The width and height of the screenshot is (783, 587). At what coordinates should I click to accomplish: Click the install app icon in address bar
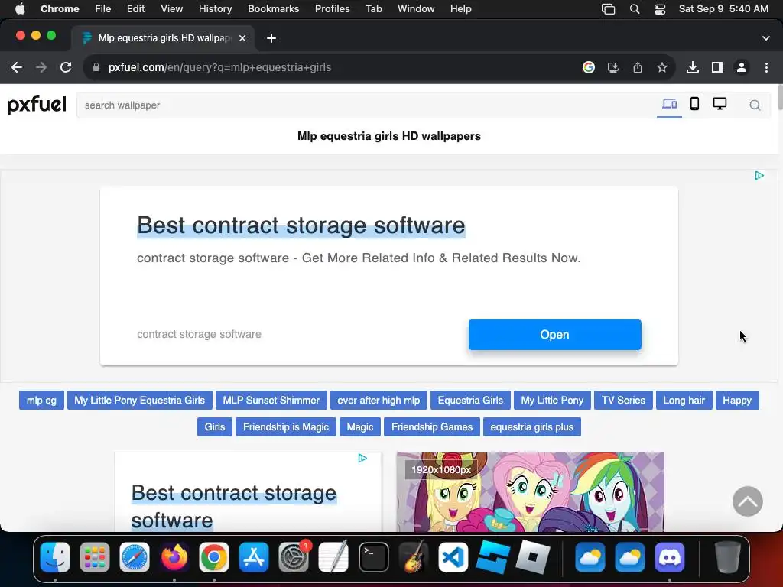(x=613, y=67)
